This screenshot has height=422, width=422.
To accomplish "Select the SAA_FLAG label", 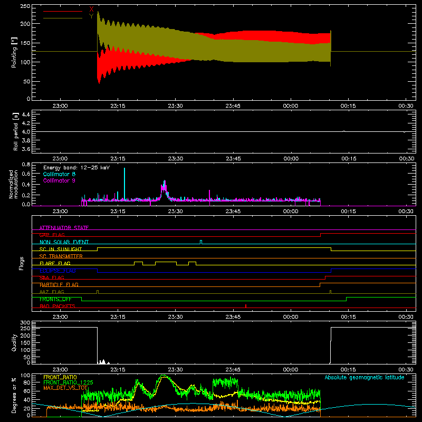I will coord(52,277).
